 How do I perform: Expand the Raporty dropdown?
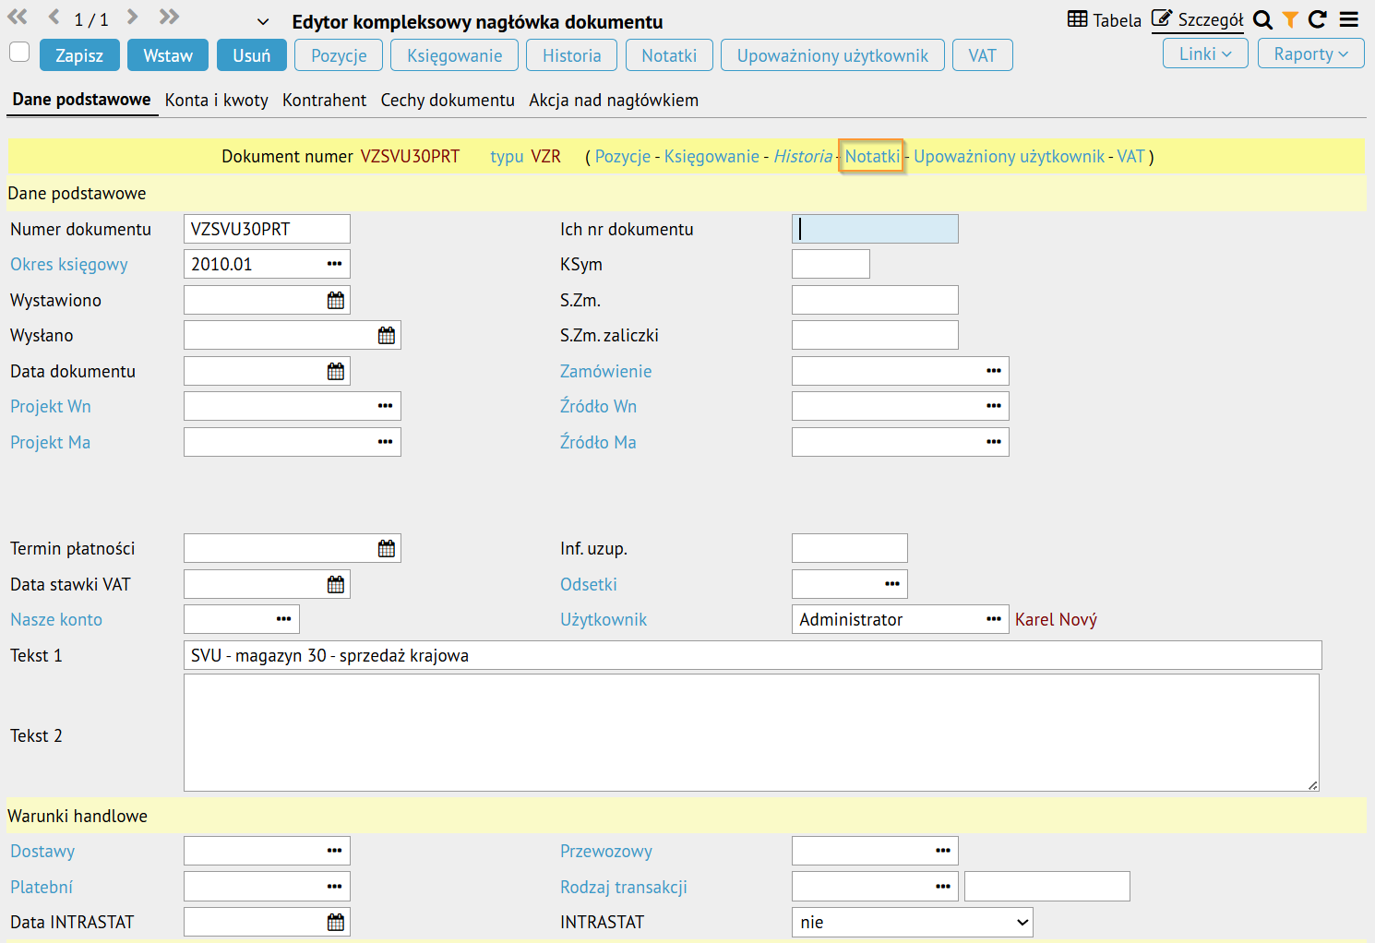[x=1310, y=54]
